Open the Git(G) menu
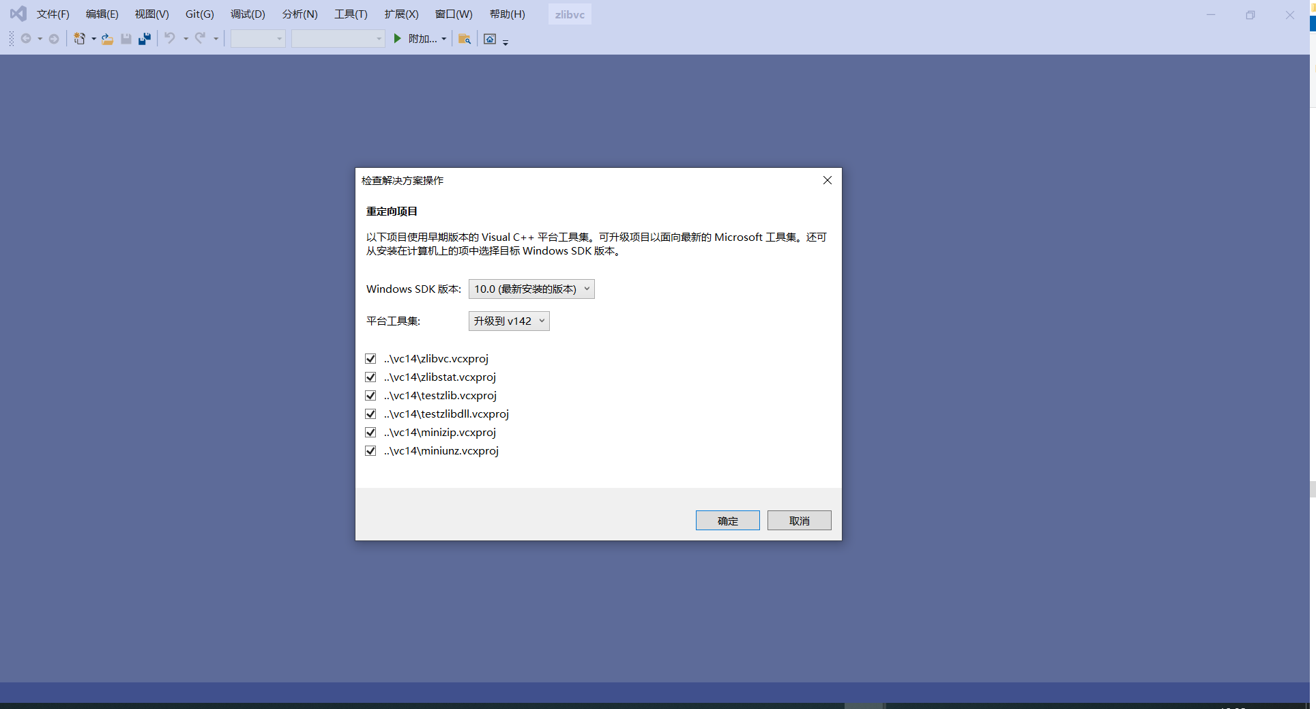Viewport: 1316px width, 709px height. click(199, 14)
